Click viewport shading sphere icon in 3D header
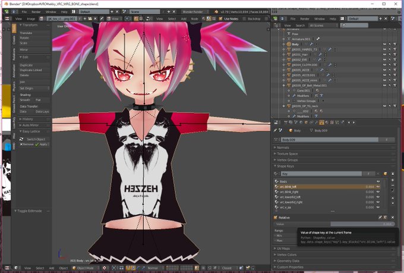This screenshot has width=404, height=273. (104, 268)
